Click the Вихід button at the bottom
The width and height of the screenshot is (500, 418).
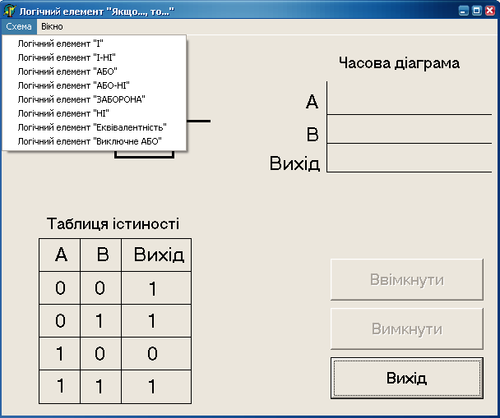click(x=407, y=378)
